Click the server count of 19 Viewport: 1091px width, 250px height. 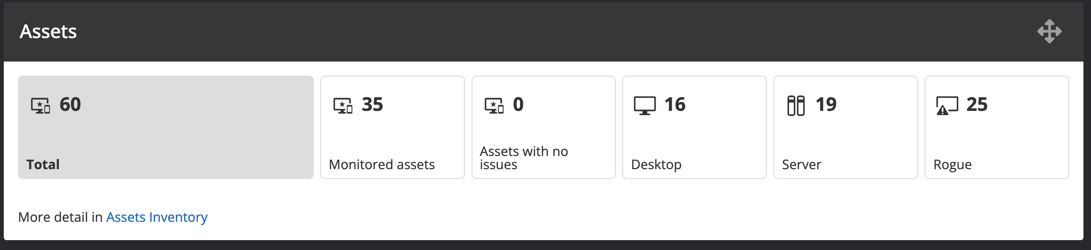[826, 104]
